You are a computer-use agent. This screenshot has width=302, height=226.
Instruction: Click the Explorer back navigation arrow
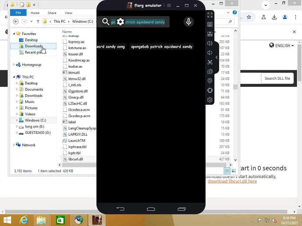[x=16, y=21]
